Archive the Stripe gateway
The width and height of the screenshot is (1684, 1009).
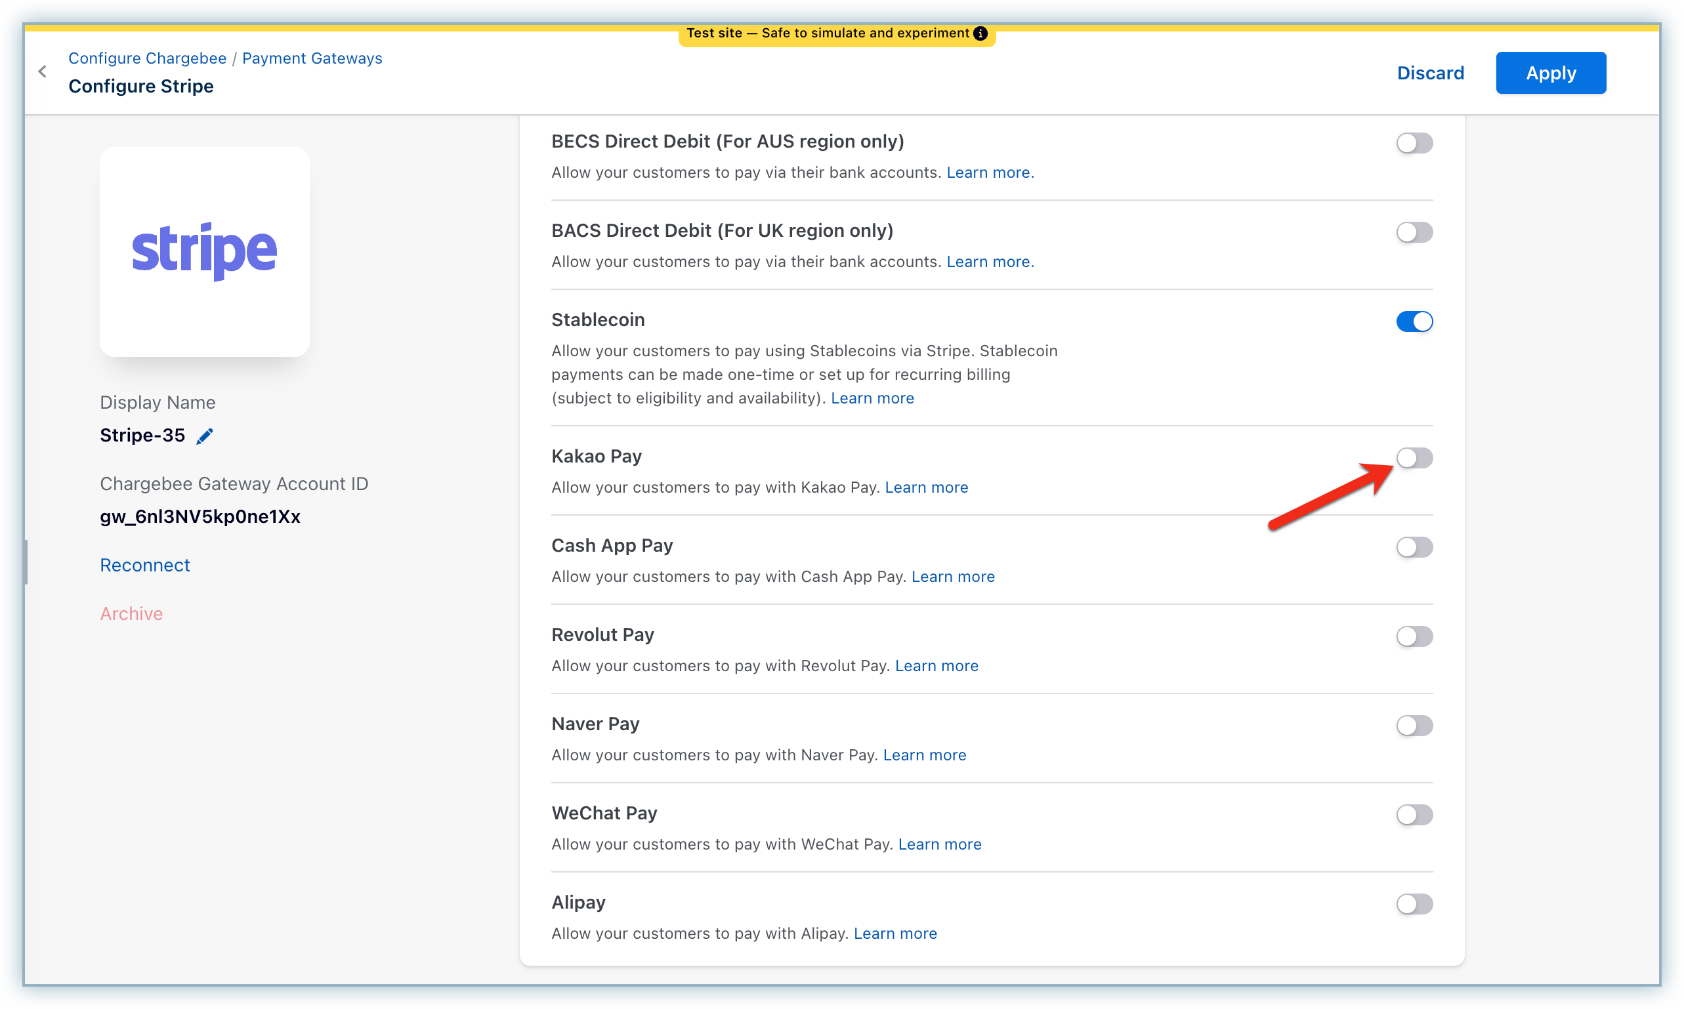tap(131, 613)
